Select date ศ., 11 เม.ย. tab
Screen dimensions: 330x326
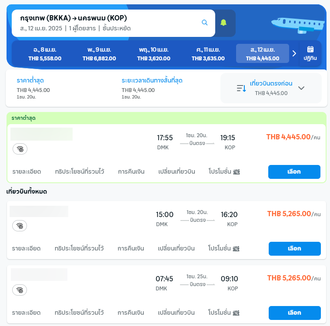pyautogui.click(x=208, y=54)
